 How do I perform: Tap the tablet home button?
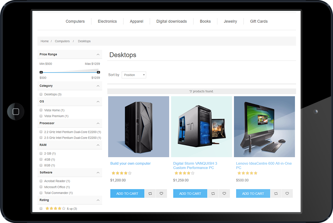click(x=16, y=111)
